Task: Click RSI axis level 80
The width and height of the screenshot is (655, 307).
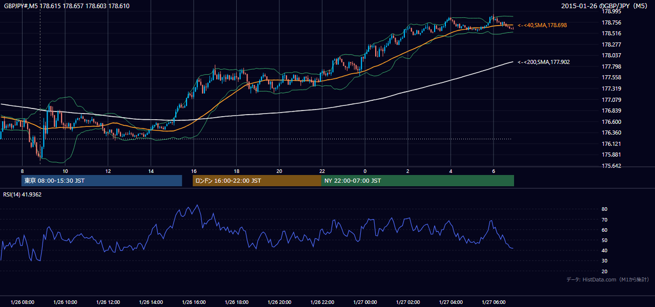Action: point(605,209)
